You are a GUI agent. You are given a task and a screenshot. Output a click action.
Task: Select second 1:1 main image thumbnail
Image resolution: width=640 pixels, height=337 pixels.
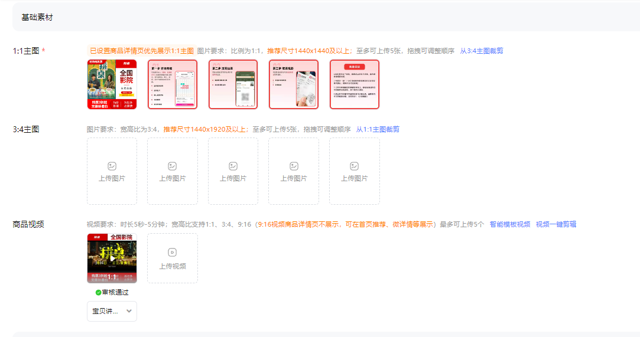click(172, 84)
